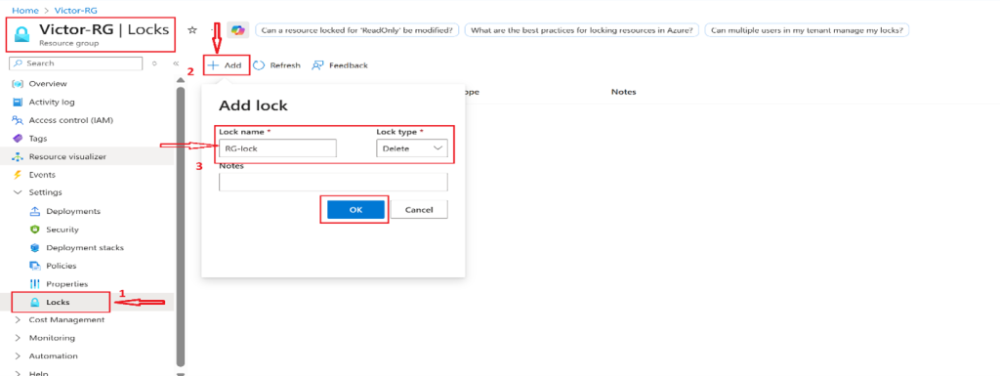The width and height of the screenshot is (1000, 376).
Task: Click the Lock name input field
Action: (x=277, y=148)
